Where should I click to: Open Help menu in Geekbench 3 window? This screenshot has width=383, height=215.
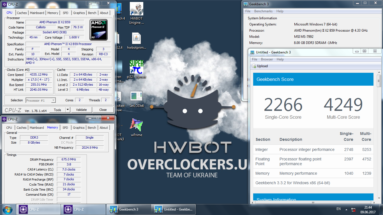(x=280, y=11)
